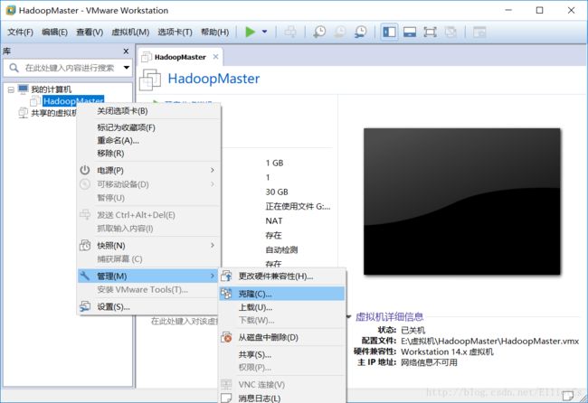
Task: Choose 从磁盘中删除(D) in the submenu
Action: (282, 337)
